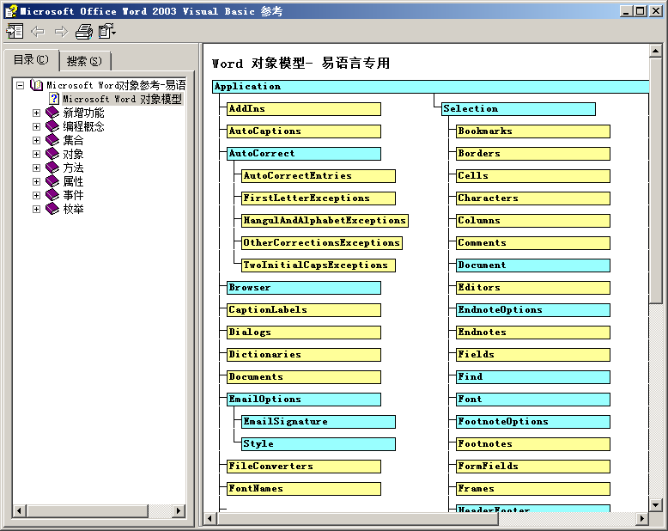
Task: Open the Documents collection link
Action: [304, 376]
